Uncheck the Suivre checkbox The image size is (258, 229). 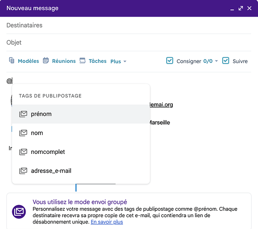[x=225, y=60]
